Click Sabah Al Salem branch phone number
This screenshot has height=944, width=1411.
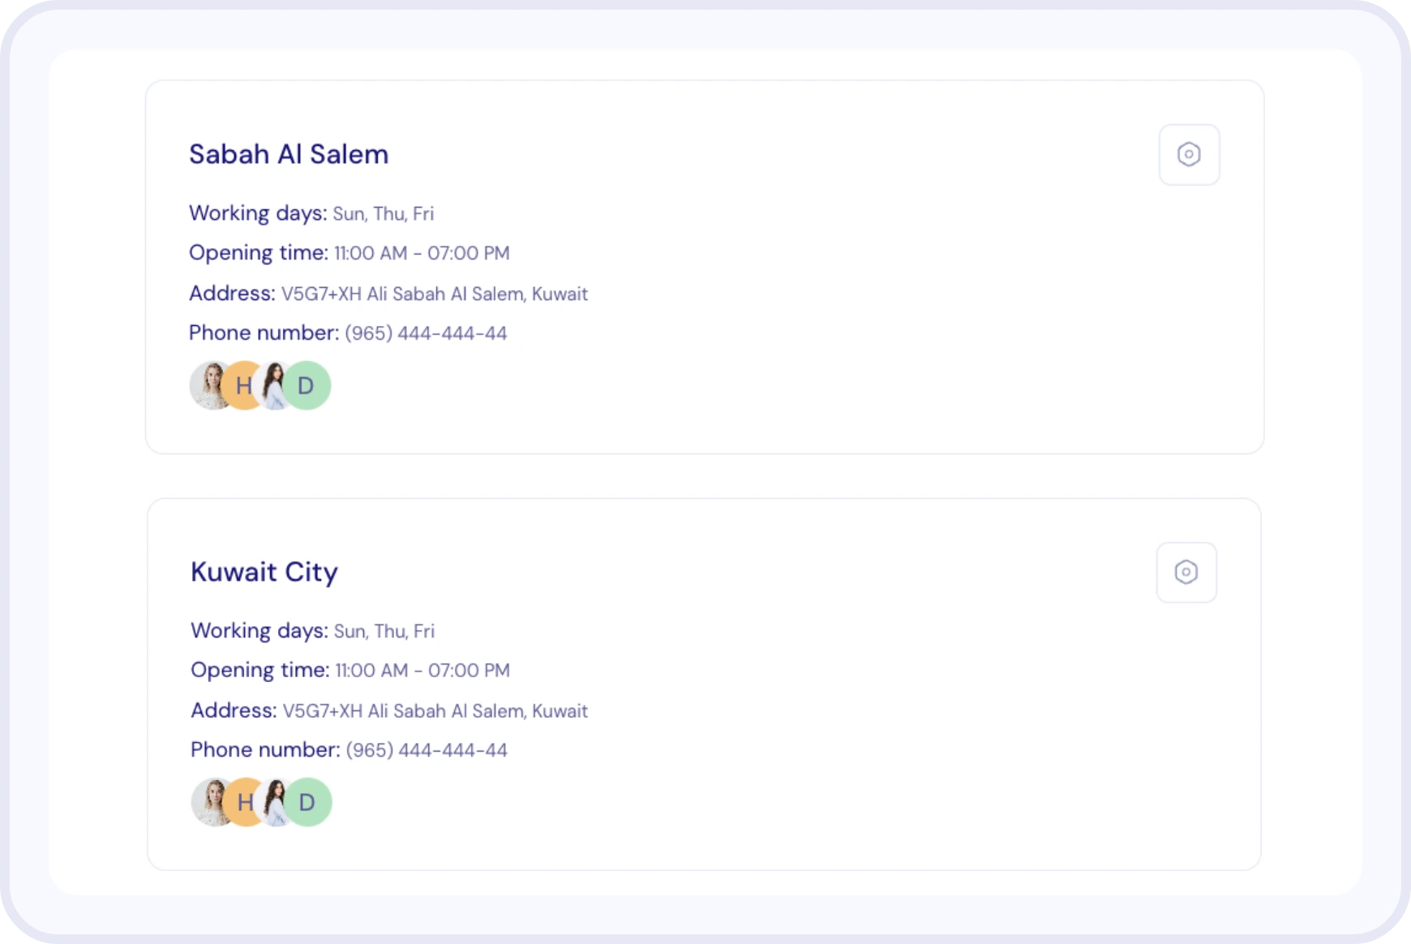point(426,333)
